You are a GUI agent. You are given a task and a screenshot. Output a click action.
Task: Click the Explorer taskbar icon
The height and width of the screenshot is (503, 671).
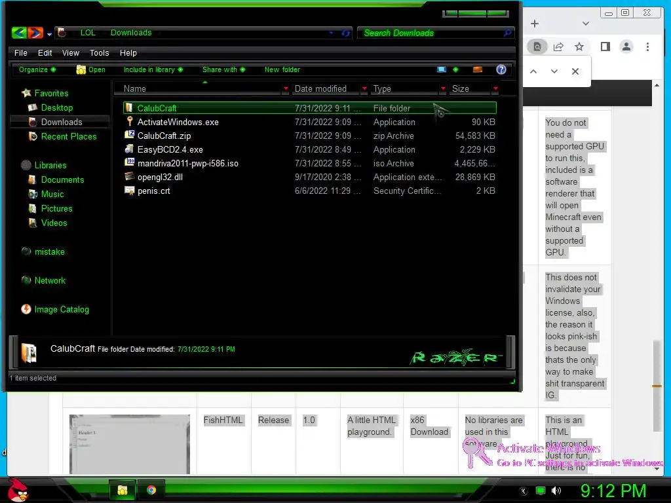(123, 490)
